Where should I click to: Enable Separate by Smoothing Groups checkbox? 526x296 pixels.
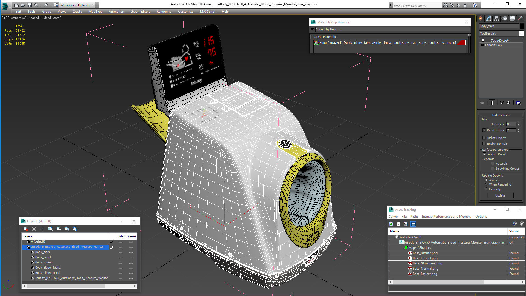click(x=493, y=169)
